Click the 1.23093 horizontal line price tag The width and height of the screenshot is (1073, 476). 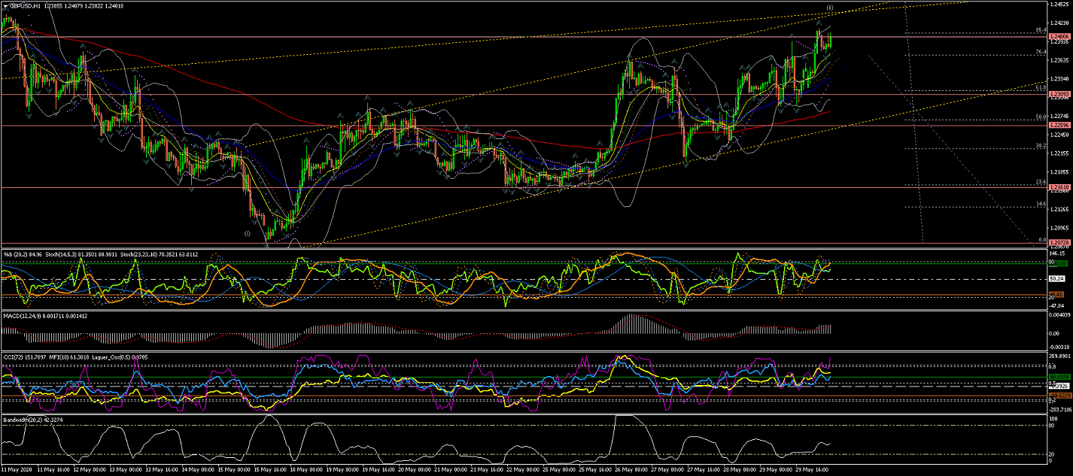(1060, 94)
